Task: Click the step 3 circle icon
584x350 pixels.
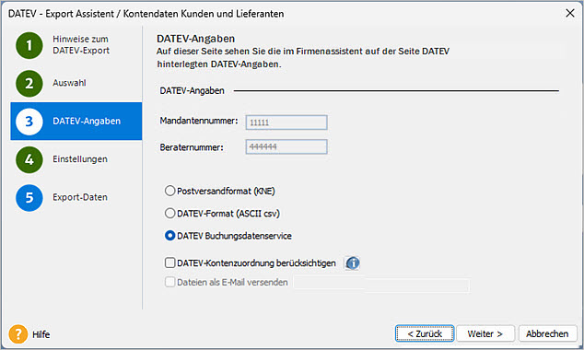Action: (x=29, y=122)
